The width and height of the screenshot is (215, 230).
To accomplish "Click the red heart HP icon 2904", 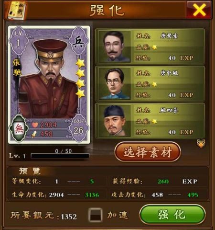I will [x=34, y=125].
